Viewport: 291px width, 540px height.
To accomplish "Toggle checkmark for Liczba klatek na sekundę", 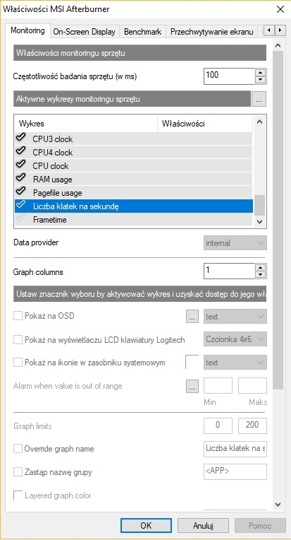I will 21,205.
